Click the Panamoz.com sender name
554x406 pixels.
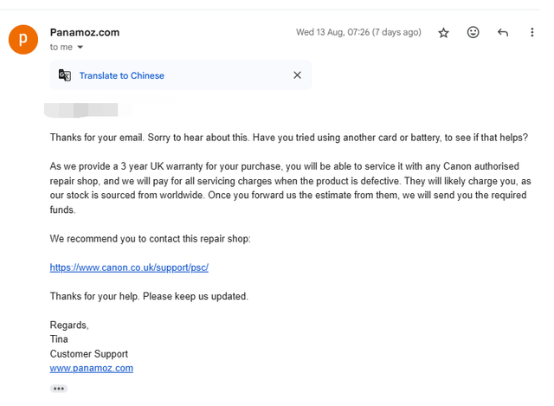[x=85, y=33]
